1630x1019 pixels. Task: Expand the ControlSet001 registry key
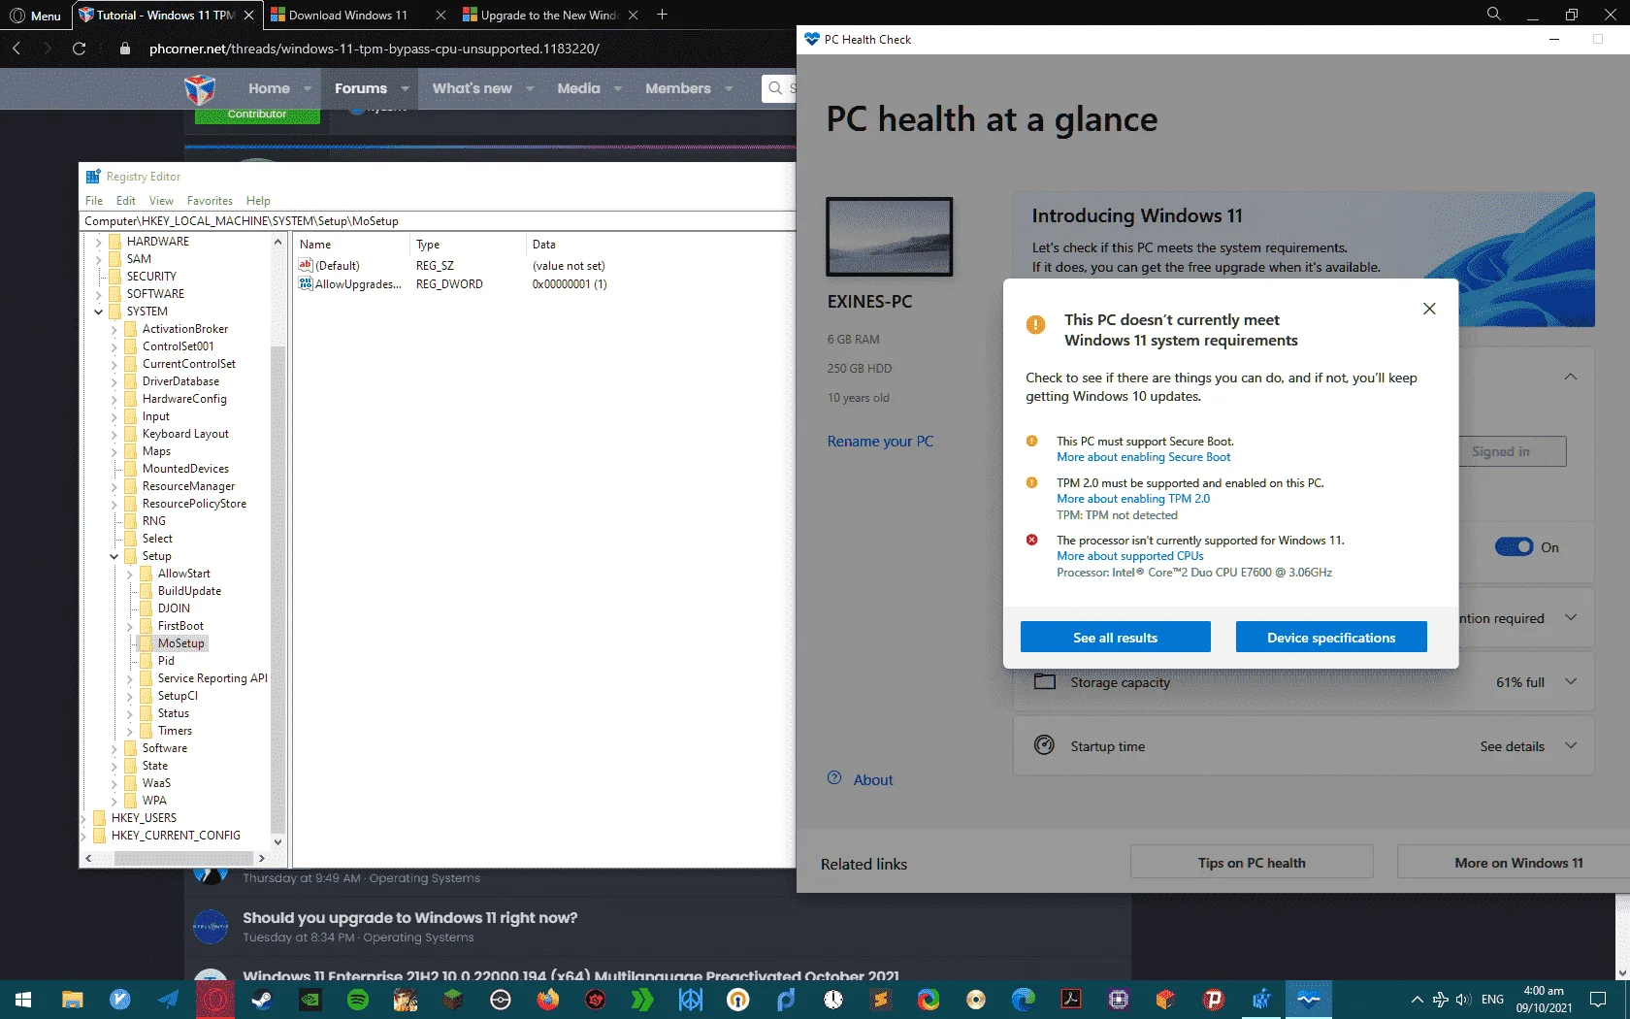click(x=114, y=346)
